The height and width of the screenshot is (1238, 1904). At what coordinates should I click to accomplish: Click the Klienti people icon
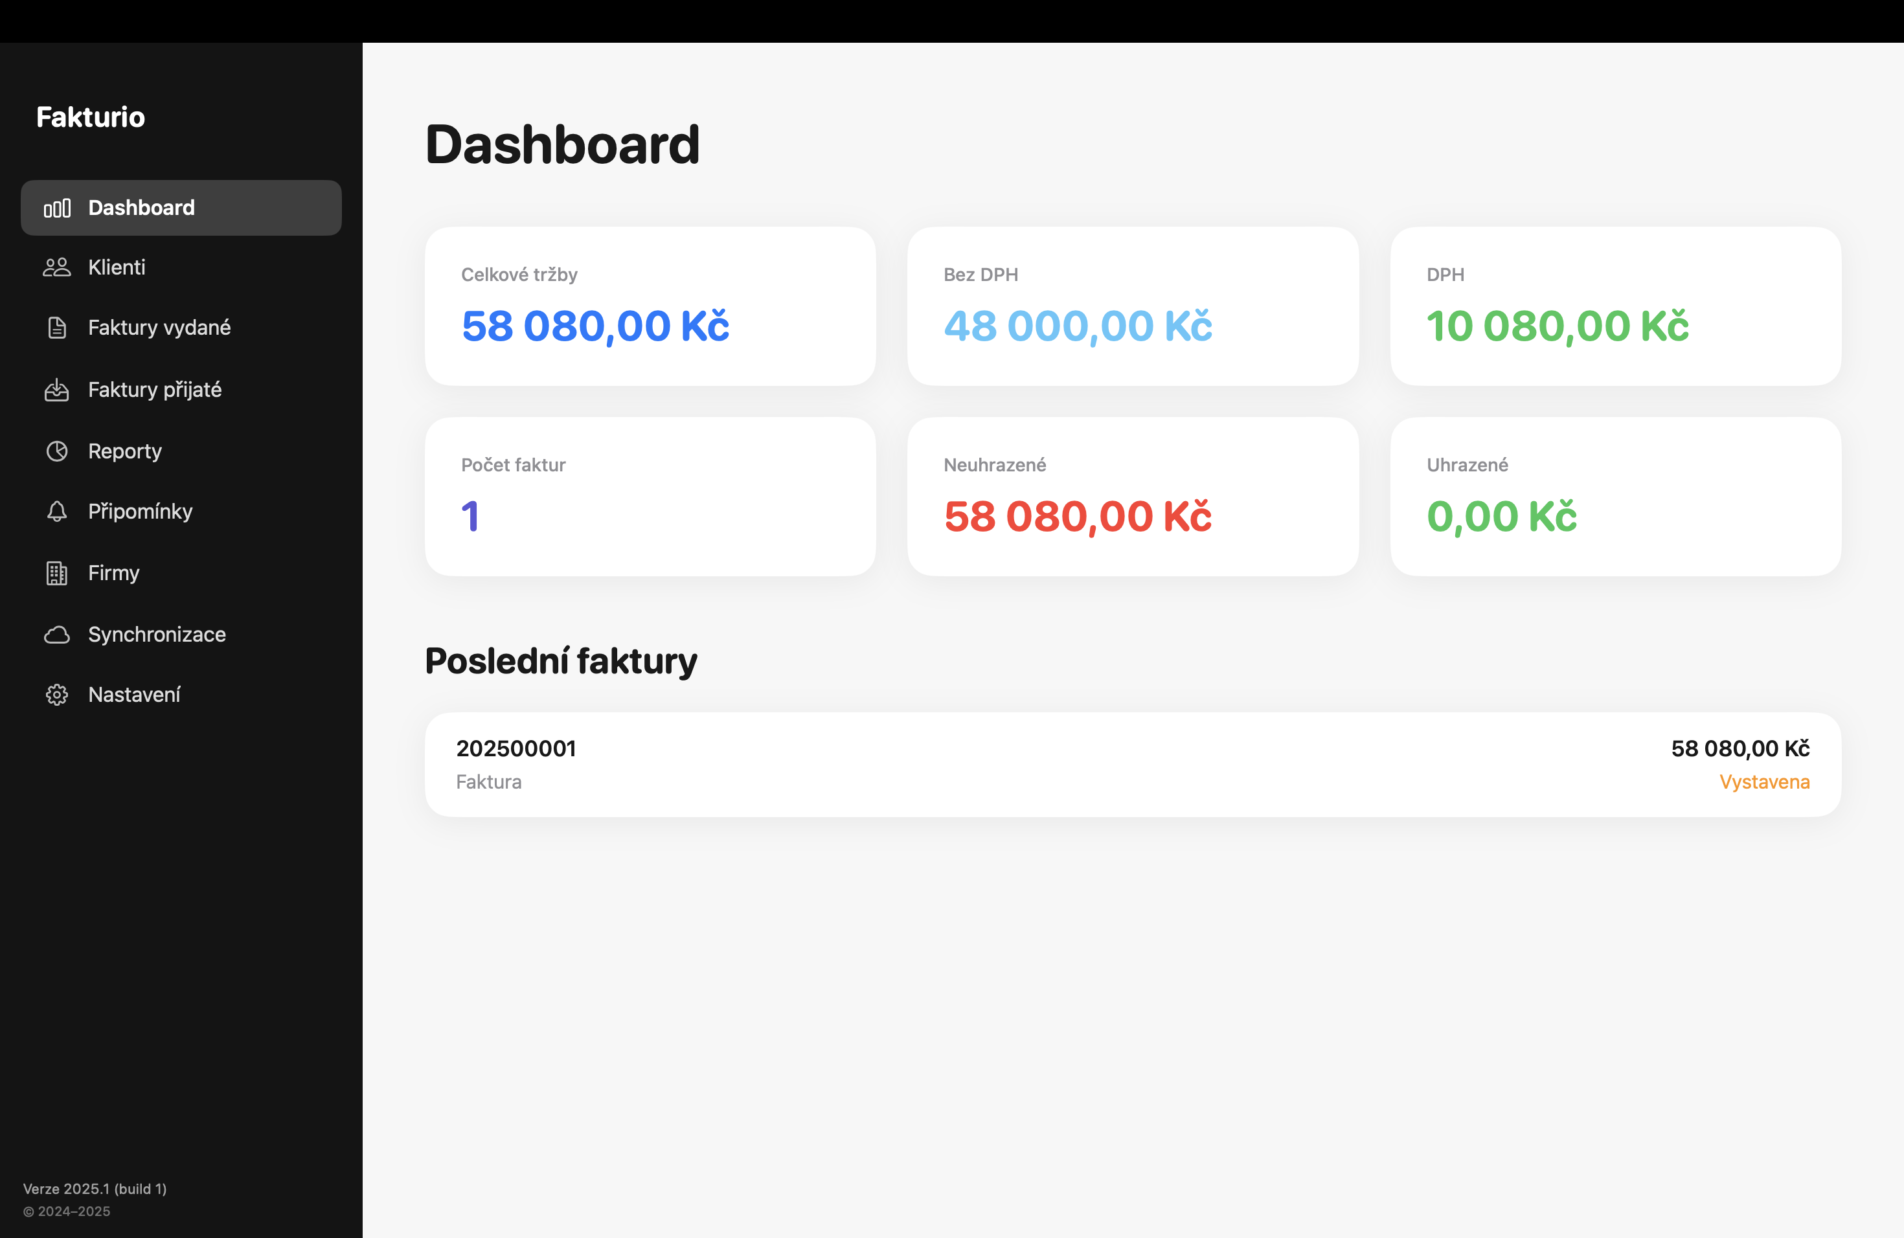point(57,267)
